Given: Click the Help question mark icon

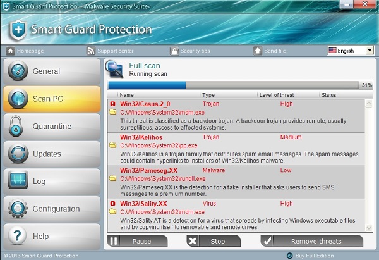Looking at the screenshot, I should [17, 236].
